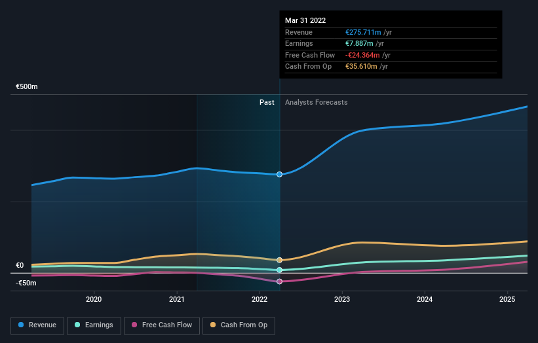Screen dimensions: 538x343
Task: Click the Analysts Forecasts label
Action: click(317, 103)
